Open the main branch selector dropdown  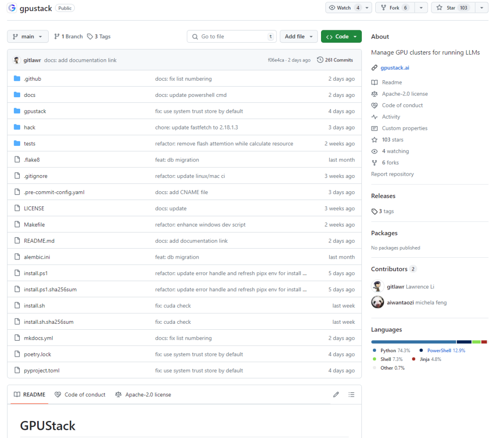(x=28, y=36)
